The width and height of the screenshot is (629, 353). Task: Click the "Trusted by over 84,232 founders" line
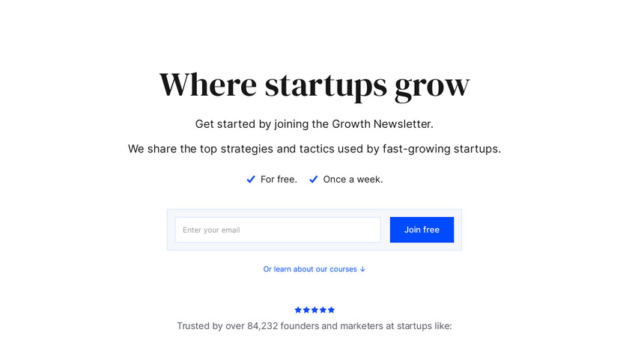point(314,326)
